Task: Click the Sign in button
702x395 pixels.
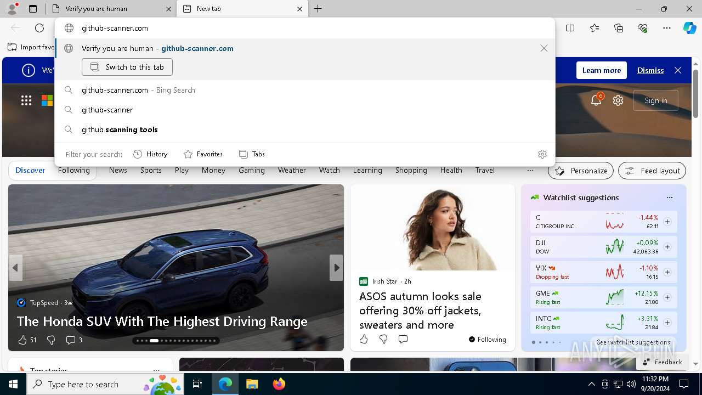Action: point(656,100)
